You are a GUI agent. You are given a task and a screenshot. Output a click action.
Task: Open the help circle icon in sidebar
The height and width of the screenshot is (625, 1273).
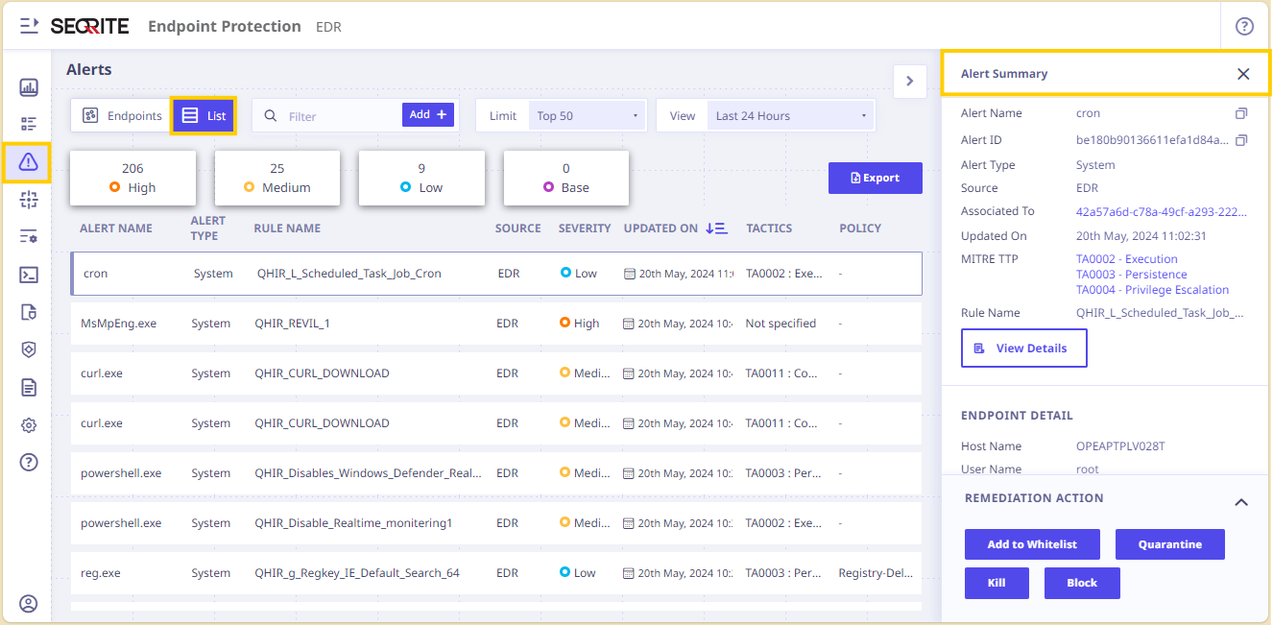click(29, 462)
